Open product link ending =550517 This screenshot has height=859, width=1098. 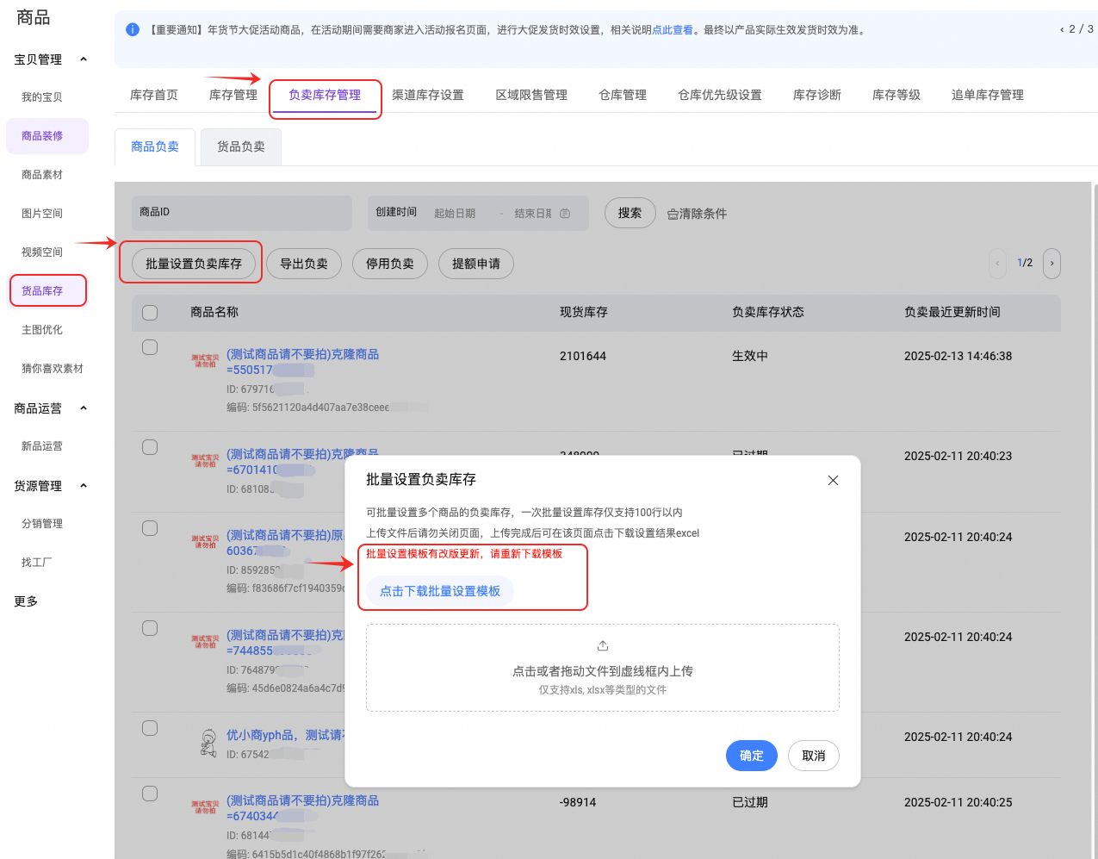click(302, 362)
